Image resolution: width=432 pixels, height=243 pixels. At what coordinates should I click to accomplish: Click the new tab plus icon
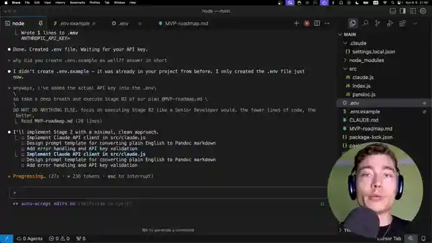(296, 24)
